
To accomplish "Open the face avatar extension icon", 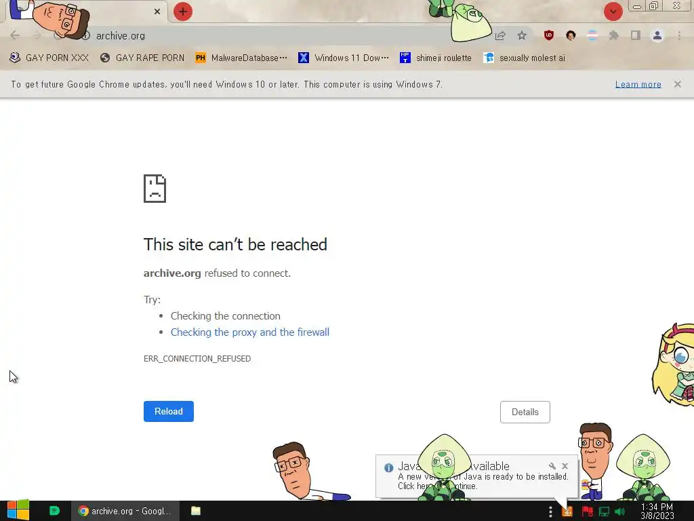I will [571, 35].
